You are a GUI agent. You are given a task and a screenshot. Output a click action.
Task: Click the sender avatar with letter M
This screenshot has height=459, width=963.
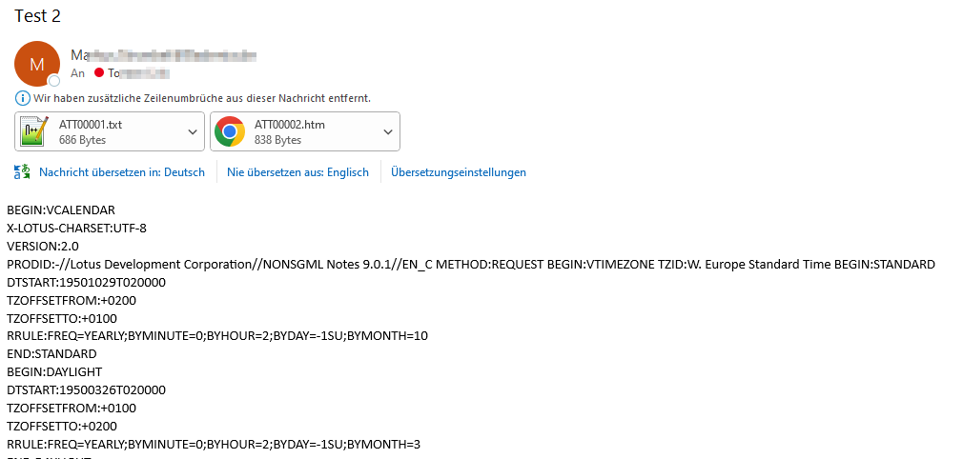pyautogui.click(x=36, y=64)
